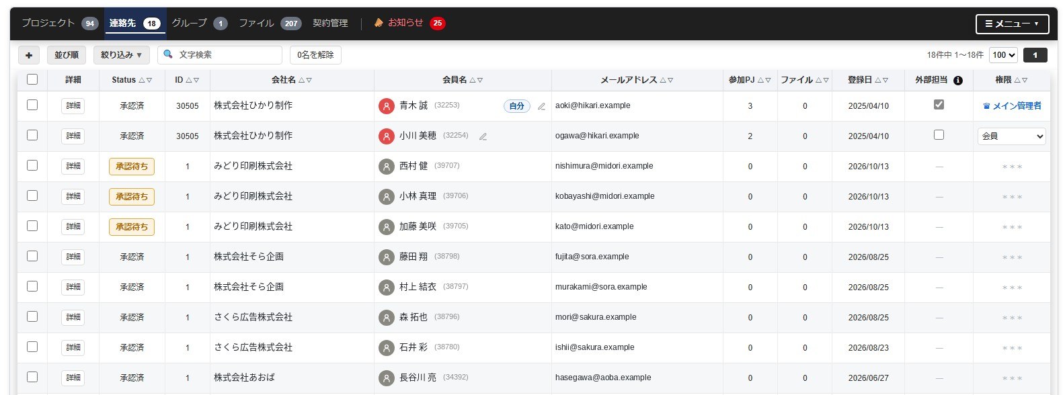
Task: Click the 承認待ち badge for 小林 真理
Action: coord(132,197)
